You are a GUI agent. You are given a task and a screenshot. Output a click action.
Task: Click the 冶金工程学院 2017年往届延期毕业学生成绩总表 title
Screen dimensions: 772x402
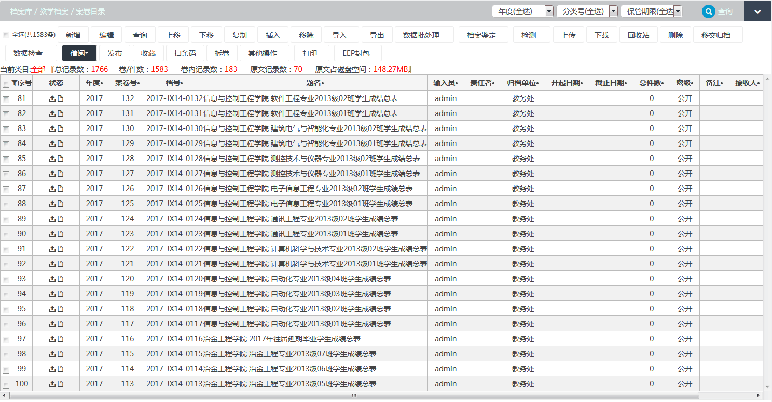pos(282,339)
